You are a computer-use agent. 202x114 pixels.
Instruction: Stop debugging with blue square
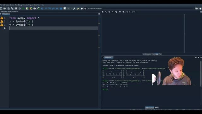(61, 9)
